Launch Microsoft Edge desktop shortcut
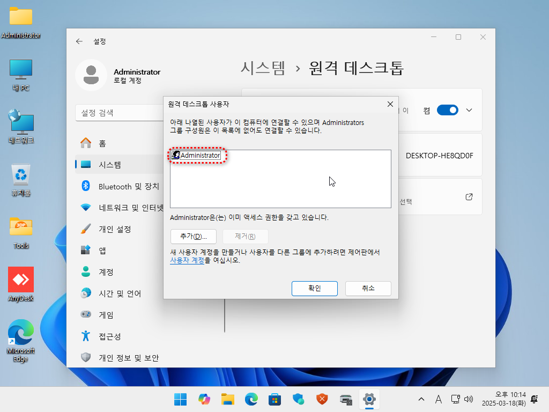 click(x=21, y=341)
